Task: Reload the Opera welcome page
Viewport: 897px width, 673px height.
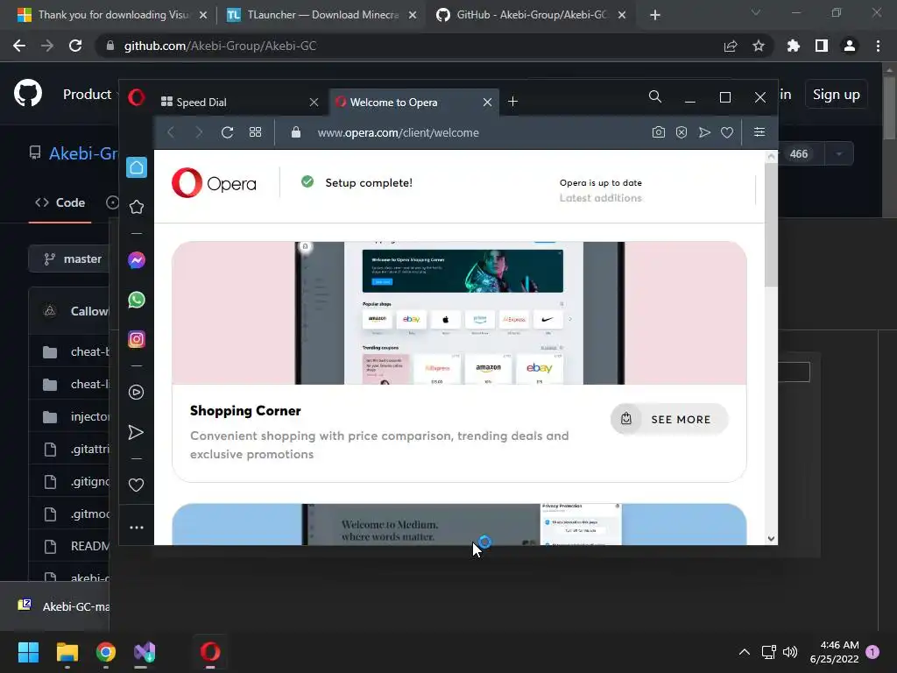Action: [227, 132]
